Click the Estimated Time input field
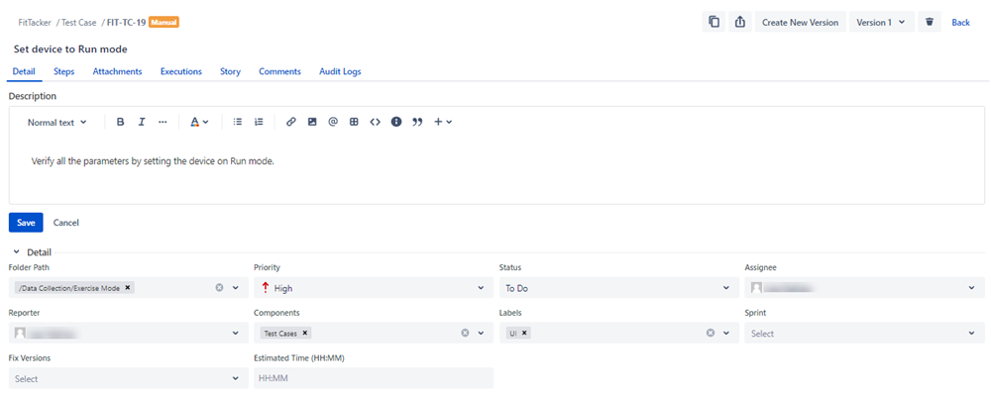991x393 pixels. (x=374, y=378)
